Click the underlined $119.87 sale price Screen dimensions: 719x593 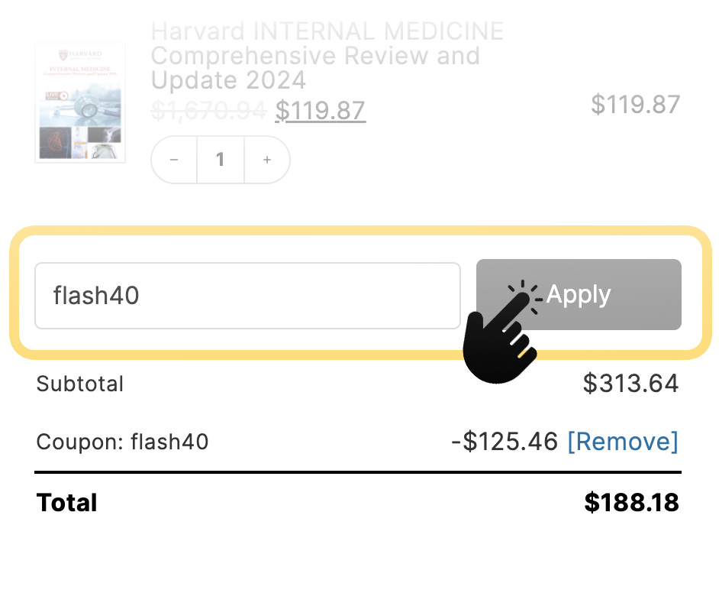(320, 111)
